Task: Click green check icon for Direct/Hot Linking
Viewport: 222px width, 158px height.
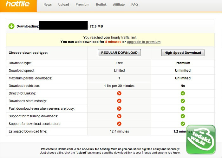Action: tap(183, 93)
